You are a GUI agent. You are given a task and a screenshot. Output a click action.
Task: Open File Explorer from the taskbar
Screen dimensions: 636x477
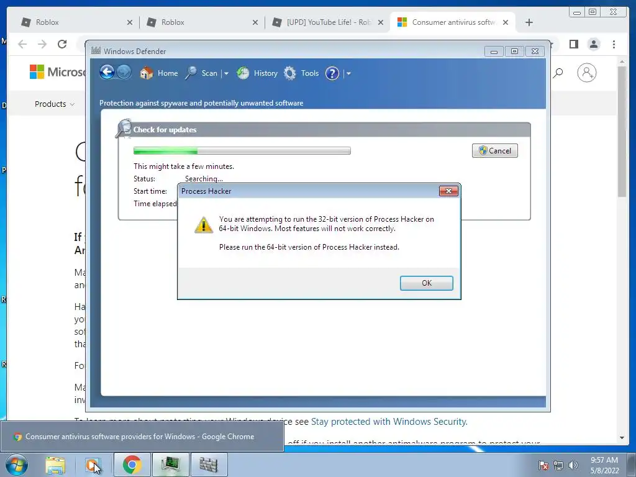tap(55, 465)
